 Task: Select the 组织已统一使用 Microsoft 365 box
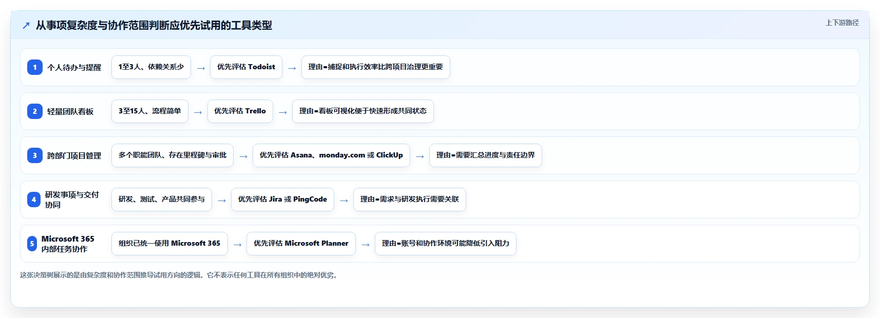[x=169, y=244]
